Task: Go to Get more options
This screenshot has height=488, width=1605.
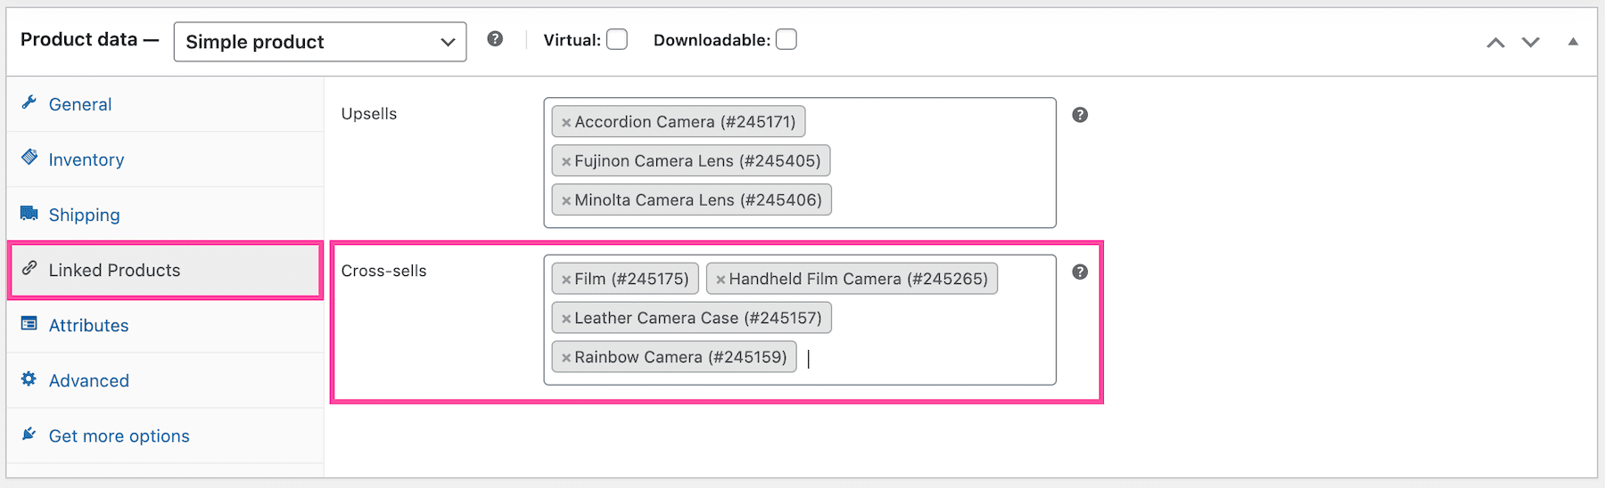Action: [x=119, y=435]
